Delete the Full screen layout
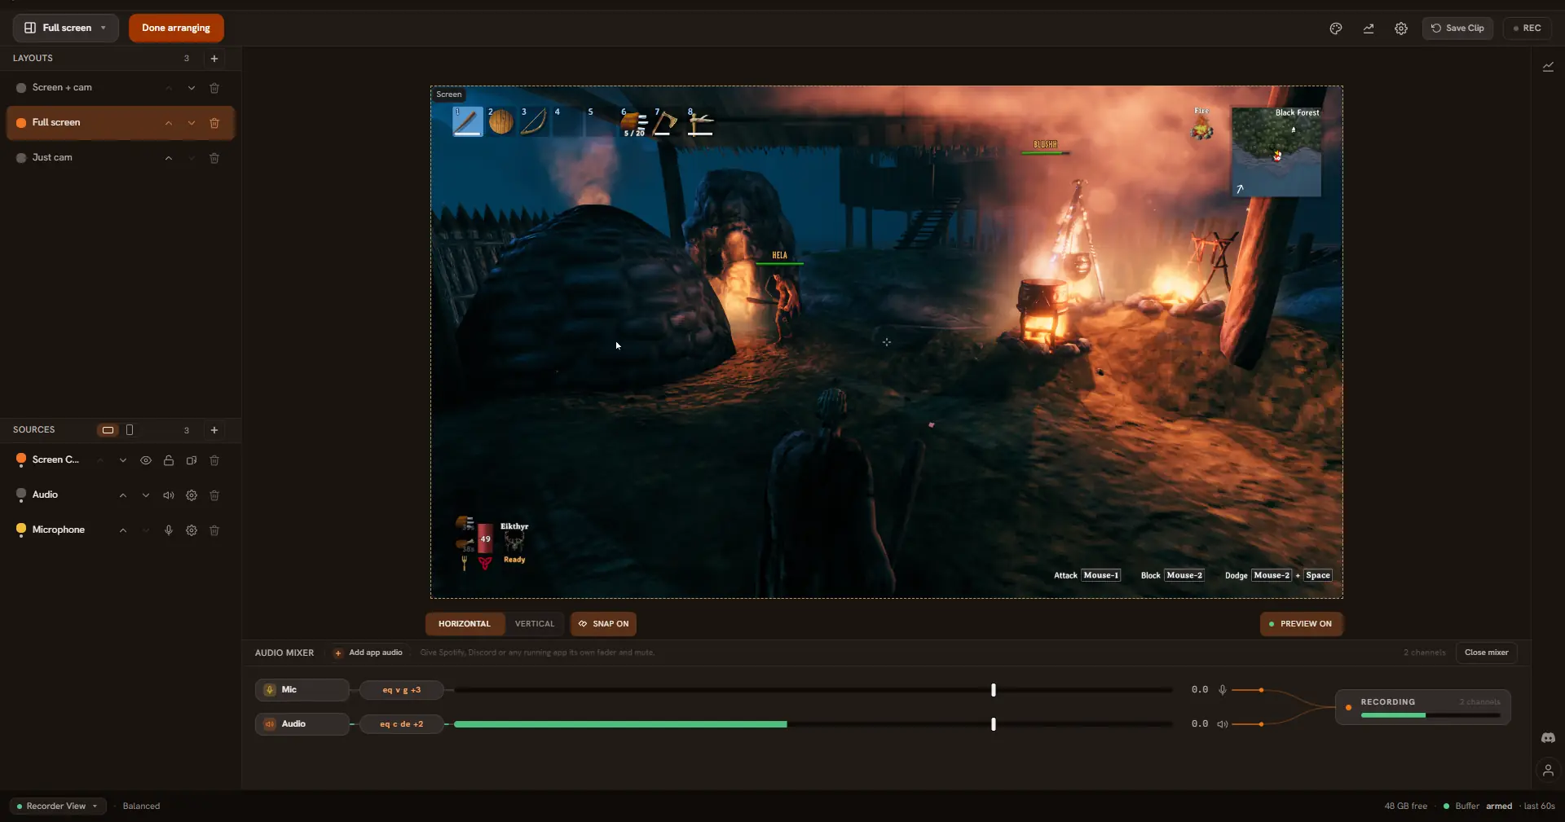 tap(214, 123)
